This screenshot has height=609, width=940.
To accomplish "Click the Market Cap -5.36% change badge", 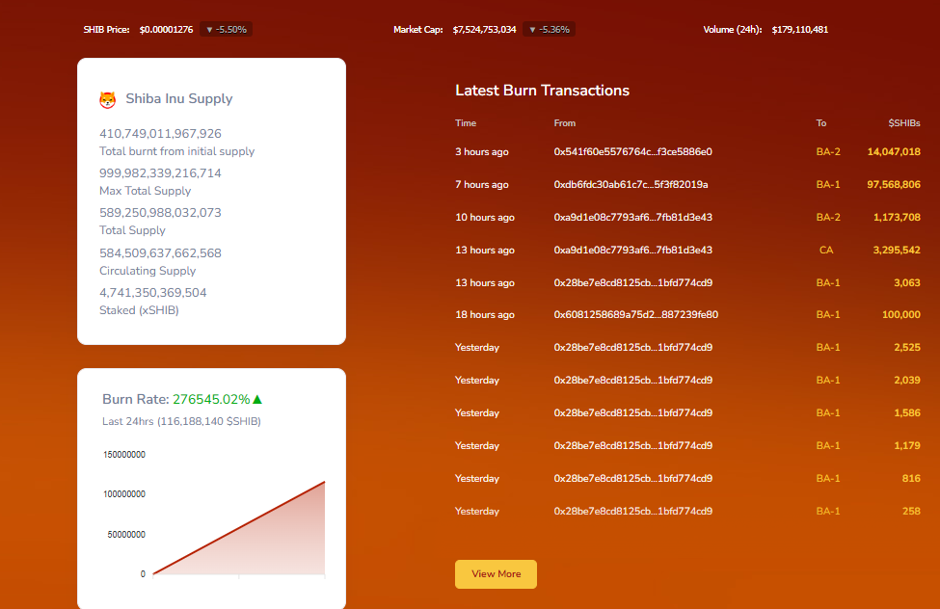I will 550,29.
